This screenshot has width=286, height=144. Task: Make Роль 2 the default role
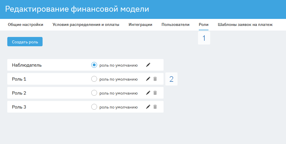[x=94, y=93]
